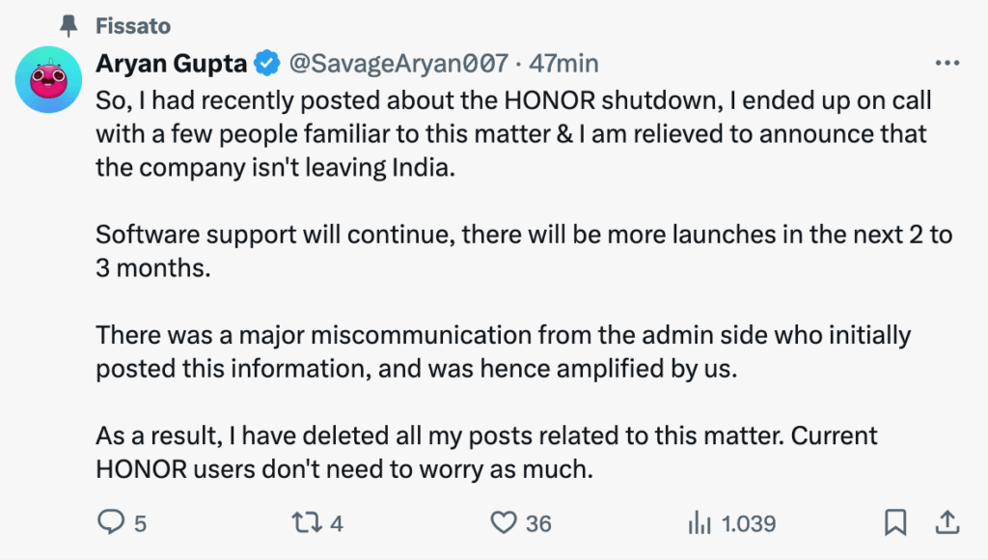Screen dimensions: 988x560
Task: Click the share upload arrow icon
Action: pyautogui.click(x=945, y=522)
